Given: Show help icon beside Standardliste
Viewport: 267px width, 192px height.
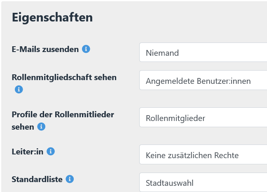Looking at the screenshot, I should 70,179.
